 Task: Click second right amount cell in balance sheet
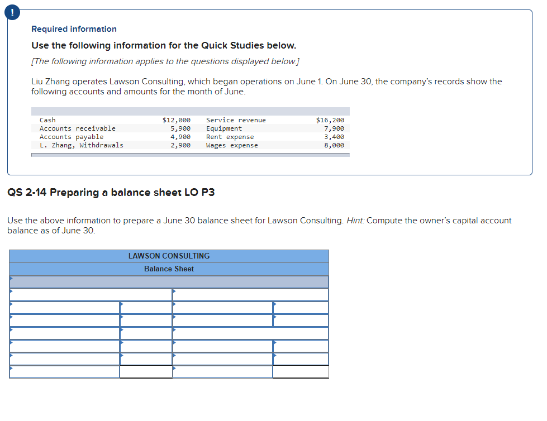click(301, 320)
